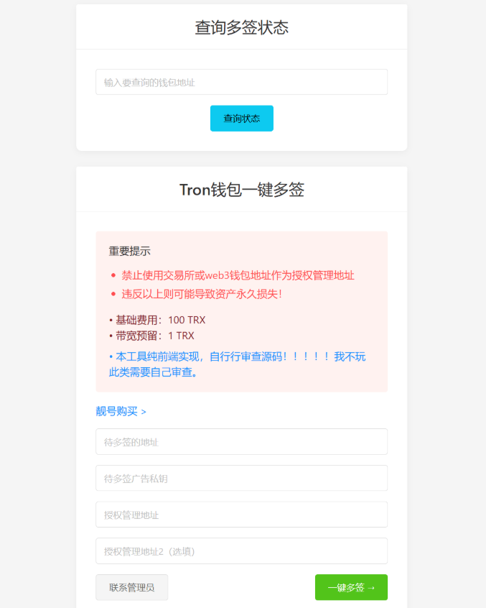Click the 基础费用: 100 TRX line
The height and width of the screenshot is (608, 486).
[157, 320]
